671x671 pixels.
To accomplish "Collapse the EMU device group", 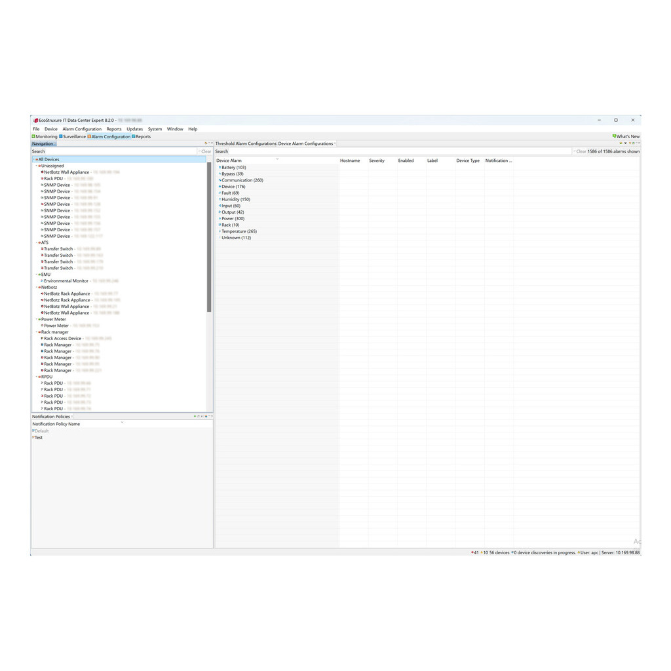I will [37, 275].
